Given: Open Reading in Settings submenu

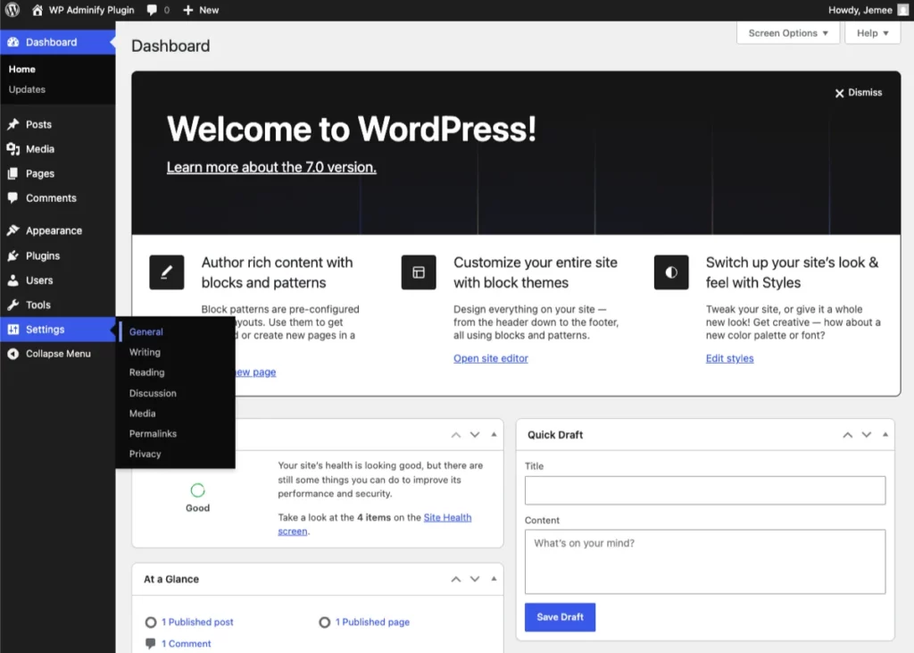Looking at the screenshot, I should tap(147, 373).
